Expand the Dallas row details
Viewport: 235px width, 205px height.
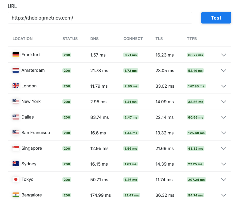click(x=224, y=117)
